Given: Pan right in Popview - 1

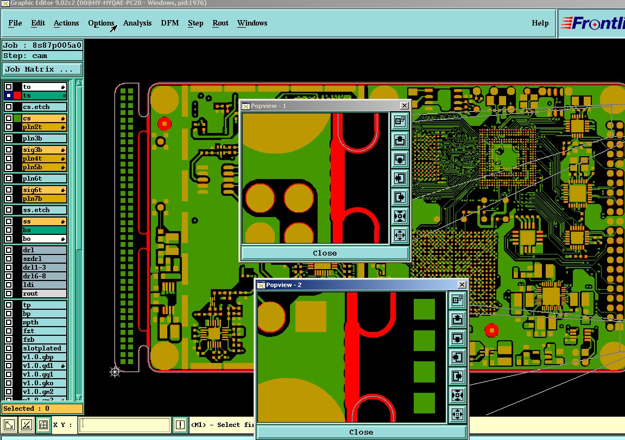Looking at the screenshot, I should (x=400, y=197).
